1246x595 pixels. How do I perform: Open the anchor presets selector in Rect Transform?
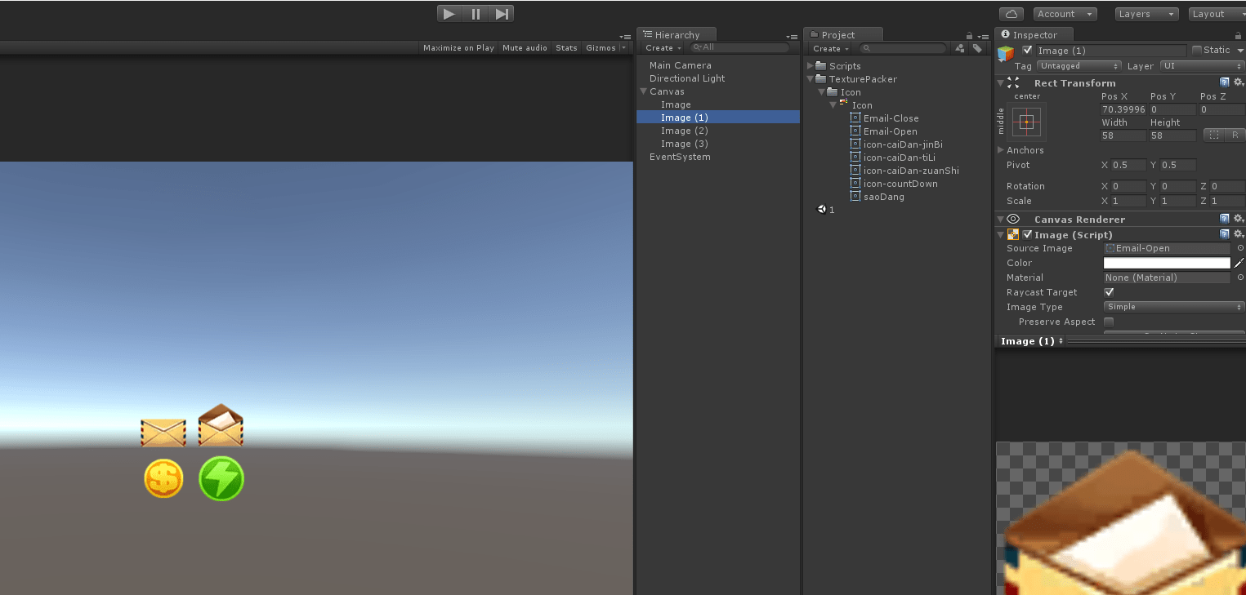pos(1025,121)
